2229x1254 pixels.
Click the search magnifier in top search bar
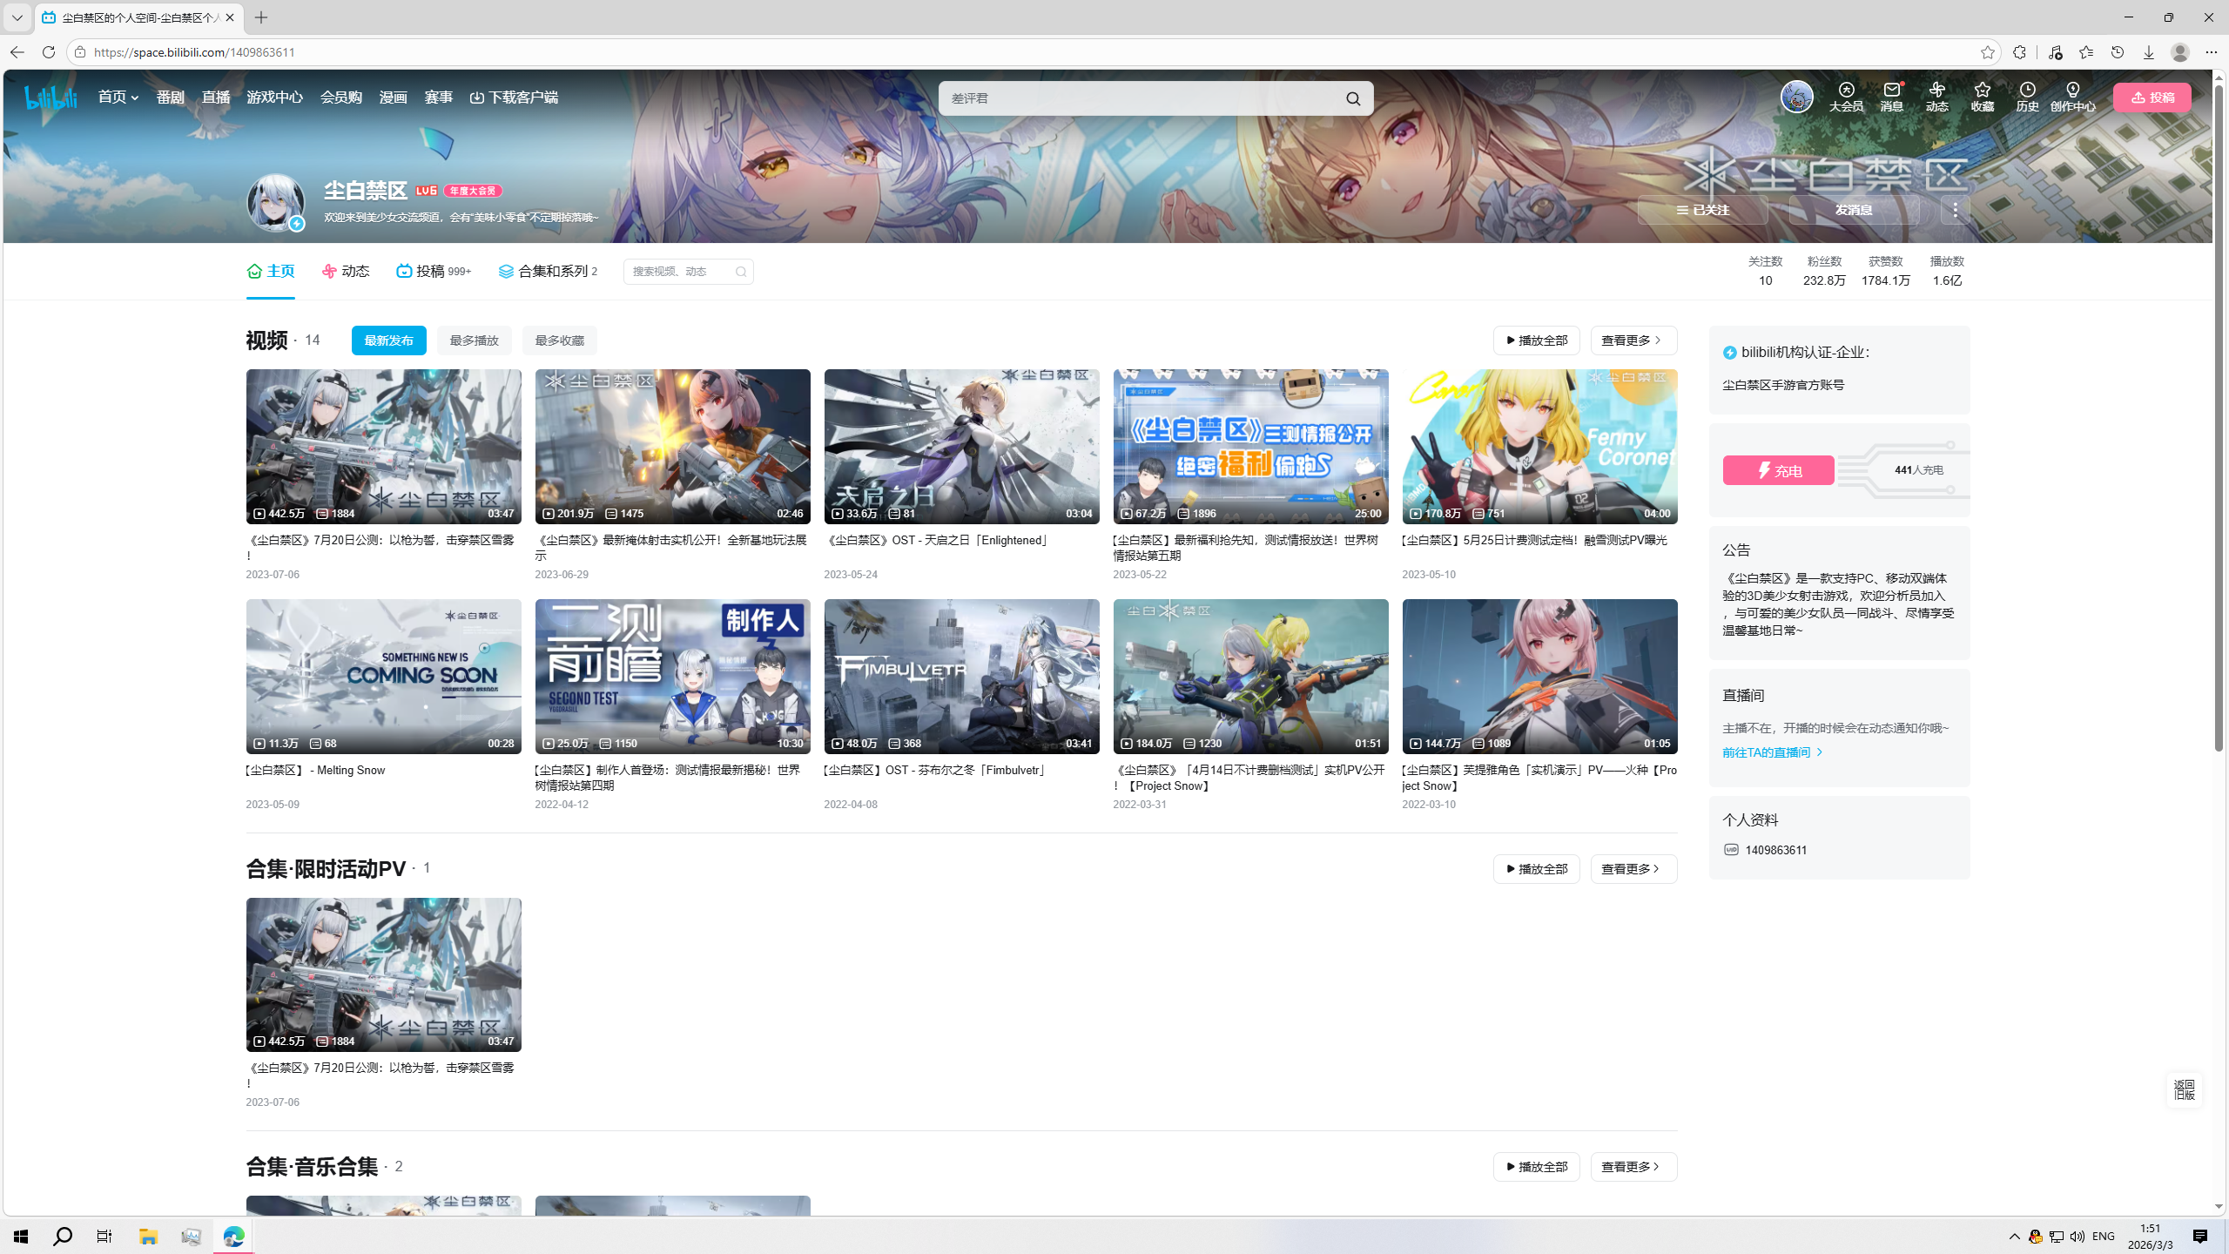(1353, 98)
